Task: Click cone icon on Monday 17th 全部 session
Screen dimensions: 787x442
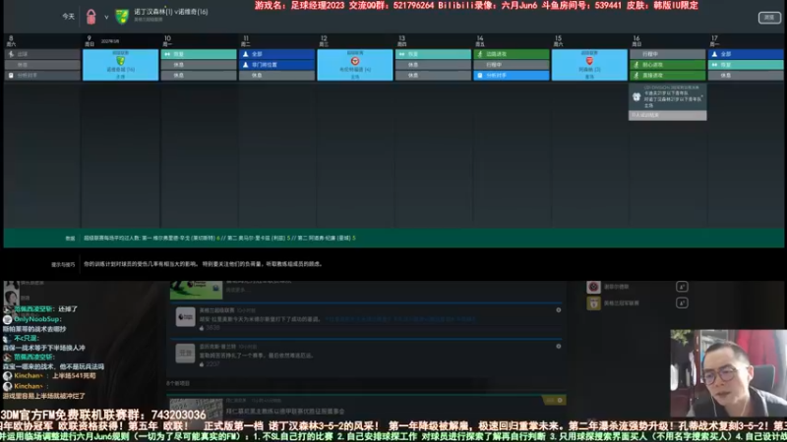Action: tap(715, 54)
